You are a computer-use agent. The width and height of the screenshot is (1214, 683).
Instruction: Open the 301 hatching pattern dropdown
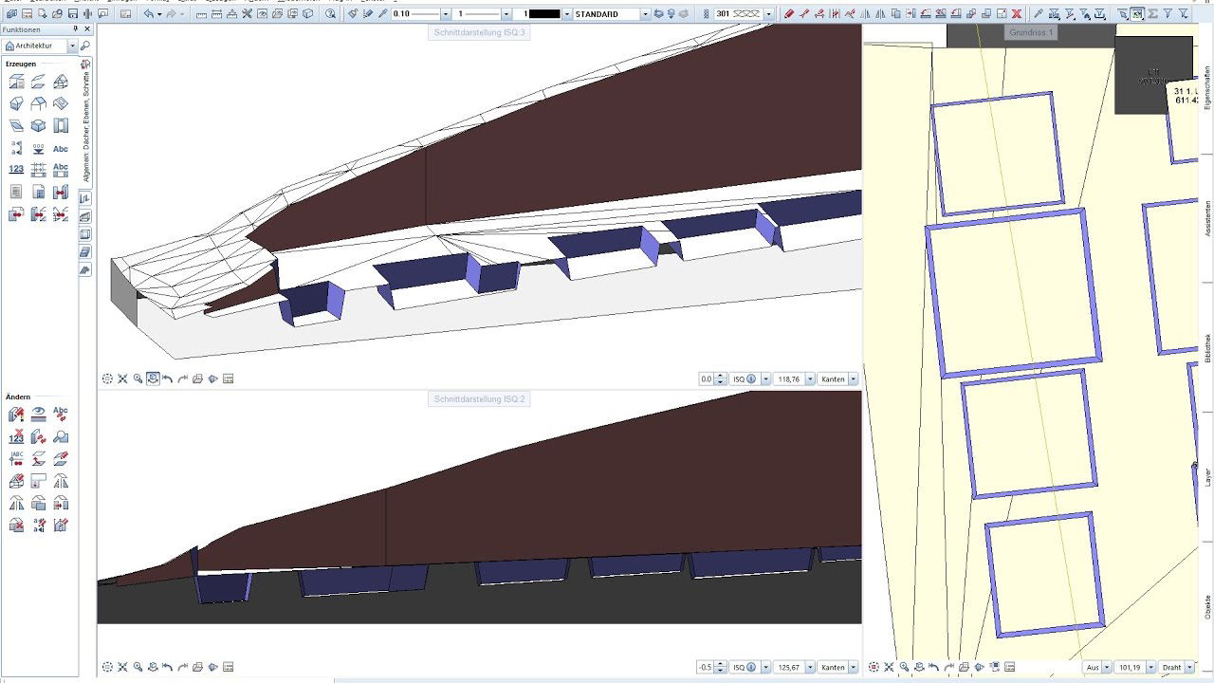pos(768,14)
